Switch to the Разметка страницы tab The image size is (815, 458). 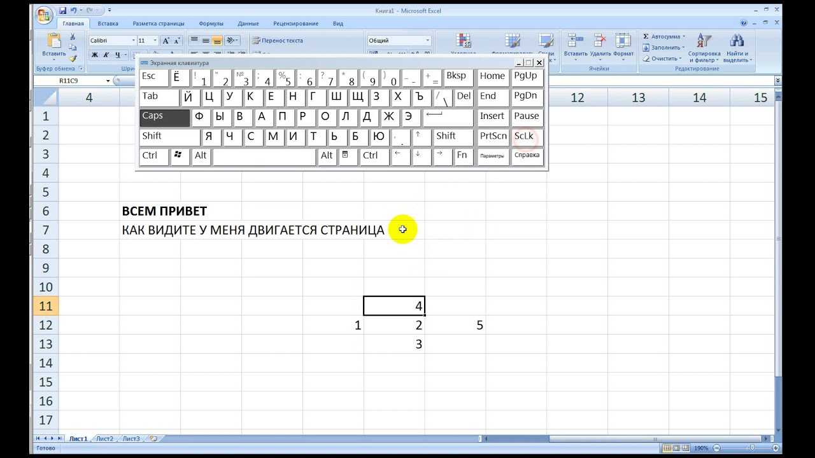(x=159, y=24)
